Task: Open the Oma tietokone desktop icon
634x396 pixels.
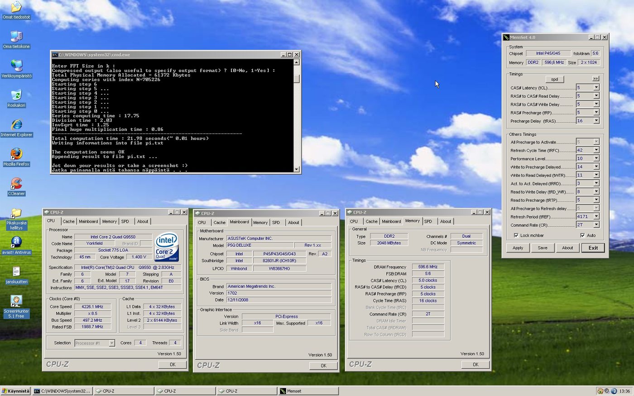Action: point(16,36)
